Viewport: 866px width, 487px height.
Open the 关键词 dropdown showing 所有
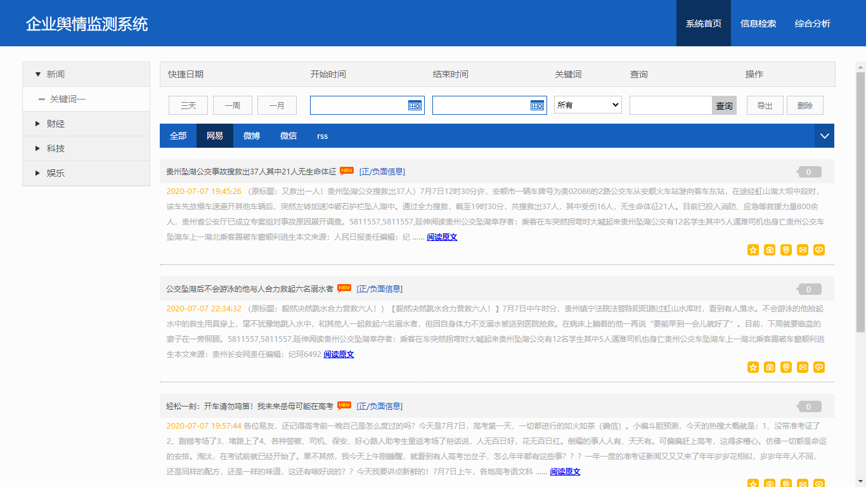(x=588, y=105)
